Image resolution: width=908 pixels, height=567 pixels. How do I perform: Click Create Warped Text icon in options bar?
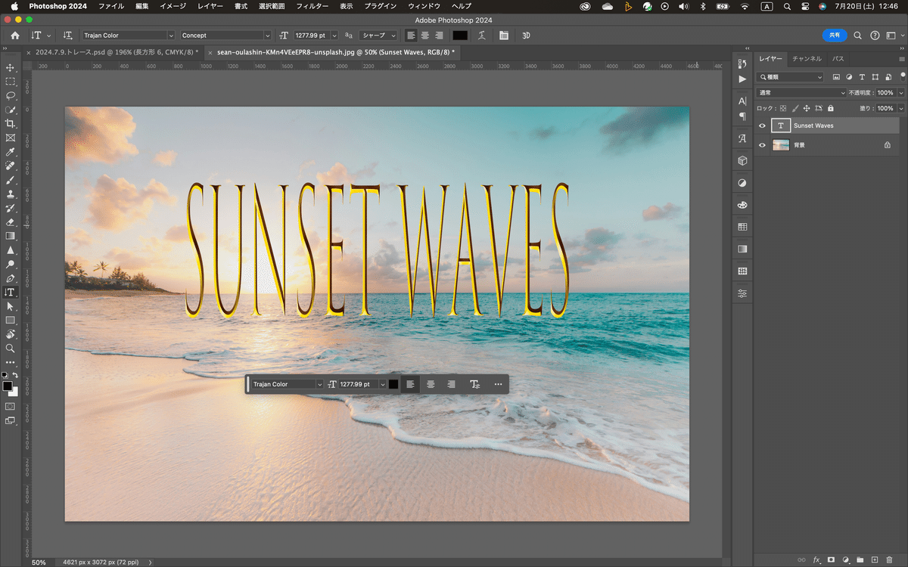pyautogui.click(x=482, y=35)
